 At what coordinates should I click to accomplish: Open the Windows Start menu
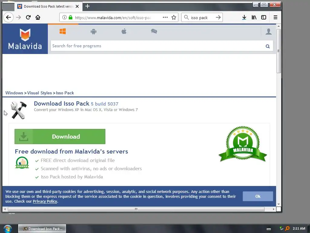pos(8,229)
